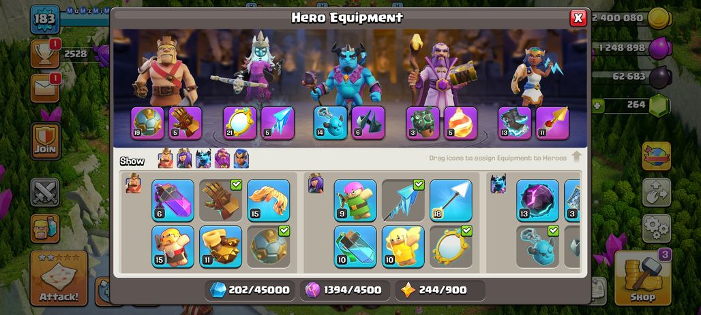Select the level 21 mirror equipment slot
701x315 pixels.
tap(240, 123)
